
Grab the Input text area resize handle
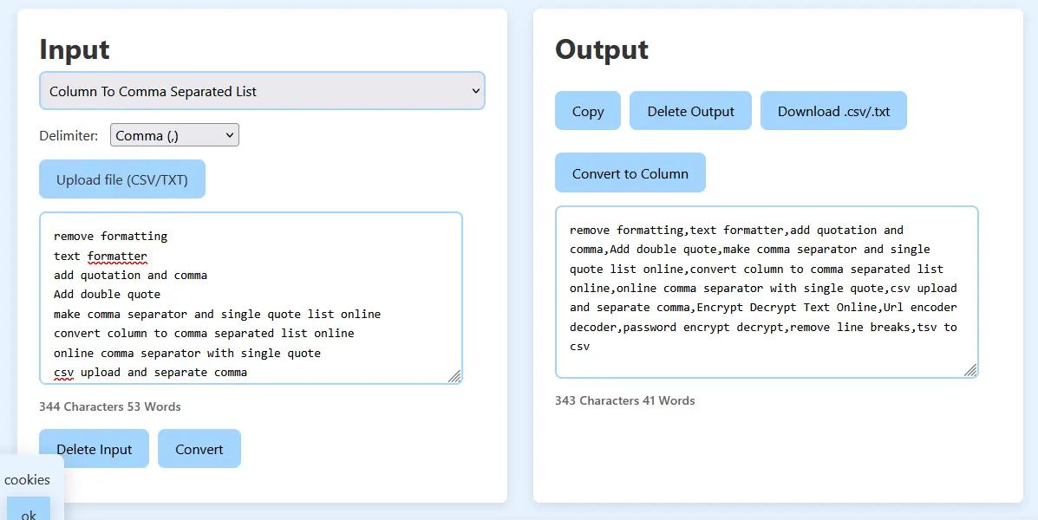(454, 376)
